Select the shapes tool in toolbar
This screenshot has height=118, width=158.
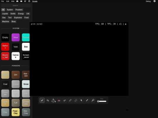pyautogui.click(x=48, y=100)
